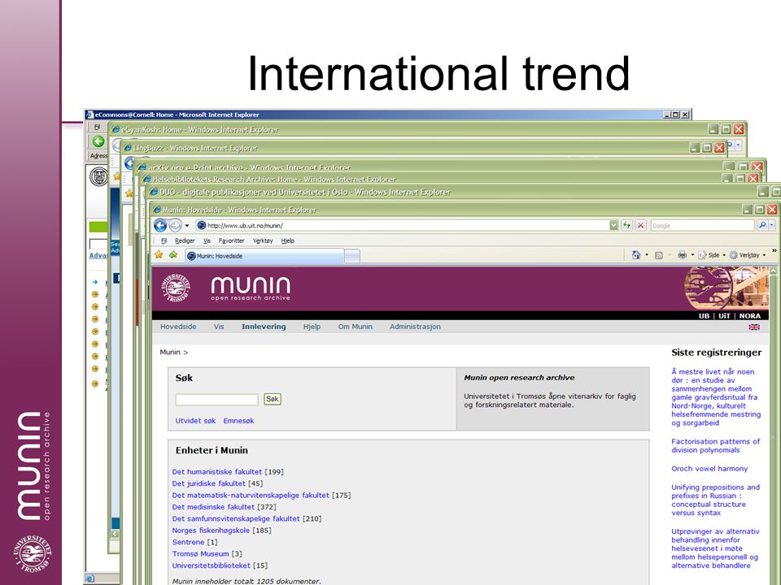Screen dimensions: 781x585
Task: Open the Vis menu in menu bar
Action: click(207, 240)
